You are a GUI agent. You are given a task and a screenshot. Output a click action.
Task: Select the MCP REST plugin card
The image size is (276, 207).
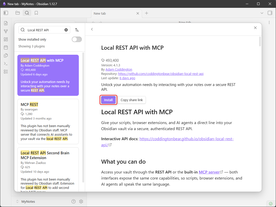(48, 122)
